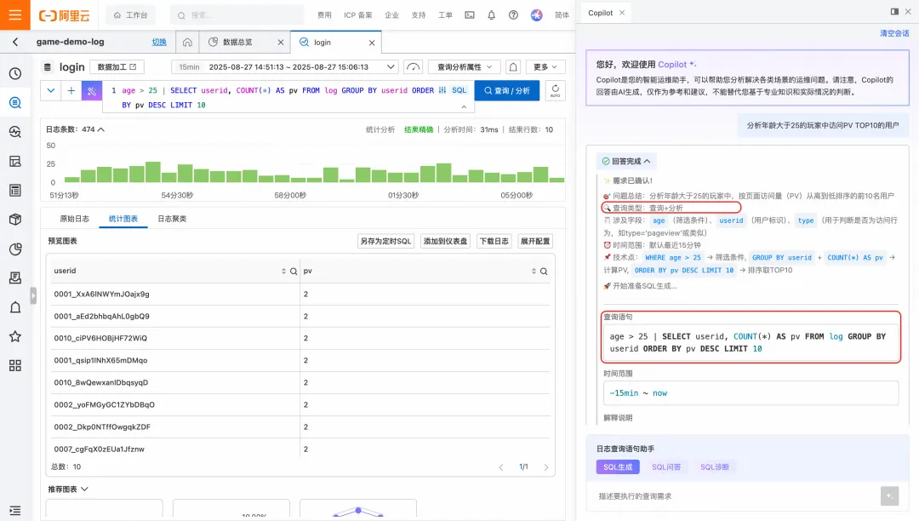
Task: Open the favorites star icon in the sidebar
Action: click(15, 336)
